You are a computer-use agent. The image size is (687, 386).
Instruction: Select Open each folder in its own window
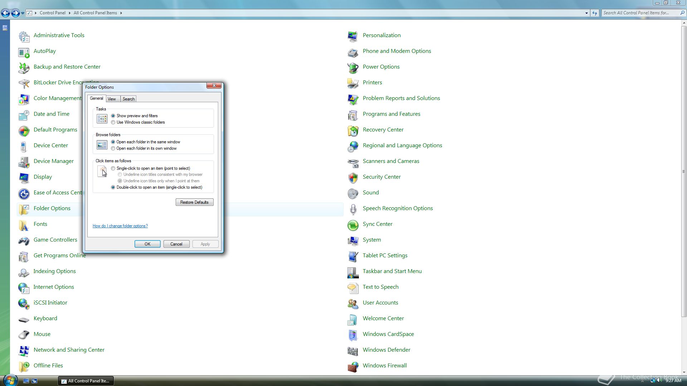tap(113, 148)
